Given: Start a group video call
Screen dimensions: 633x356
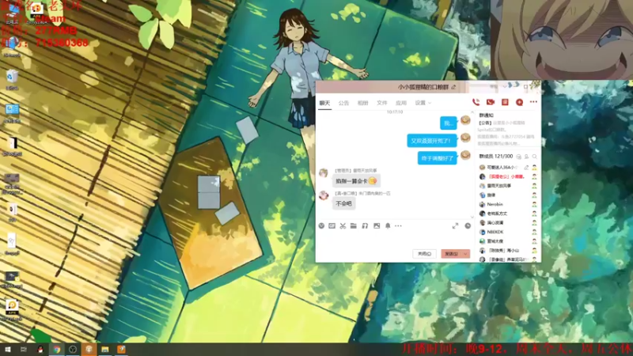Looking at the screenshot, I should [x=491, y=102].
